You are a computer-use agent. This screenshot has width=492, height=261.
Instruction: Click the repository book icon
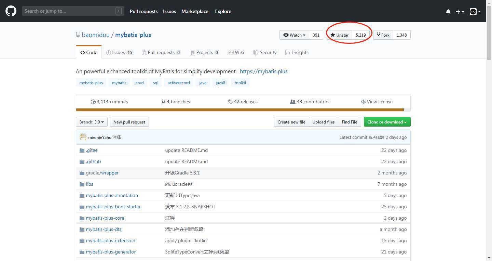click(78, 35)
